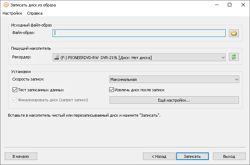Screen dimensions: 250x165
Task: Open the 'Настройки' menu
Action: click(x=12, y=13)
